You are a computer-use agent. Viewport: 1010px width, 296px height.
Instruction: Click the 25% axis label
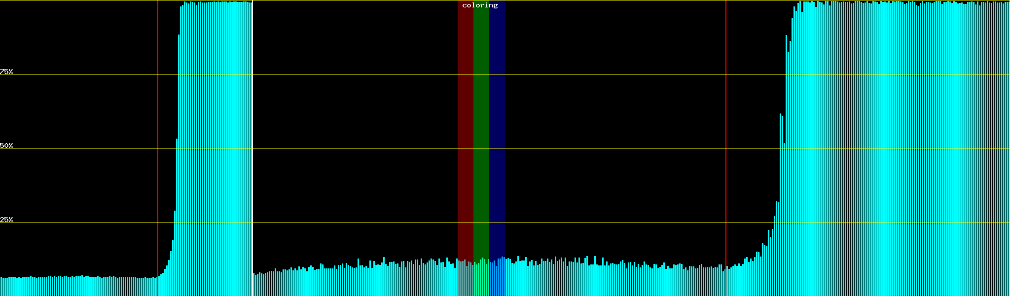[6, 220]
